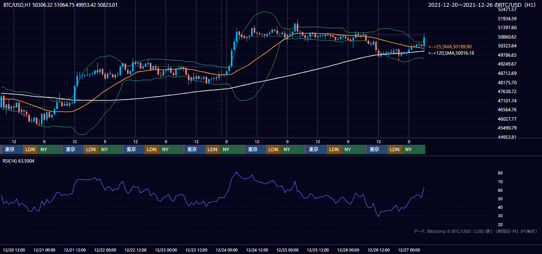Click price axis label 48712.69

point(507,73)
